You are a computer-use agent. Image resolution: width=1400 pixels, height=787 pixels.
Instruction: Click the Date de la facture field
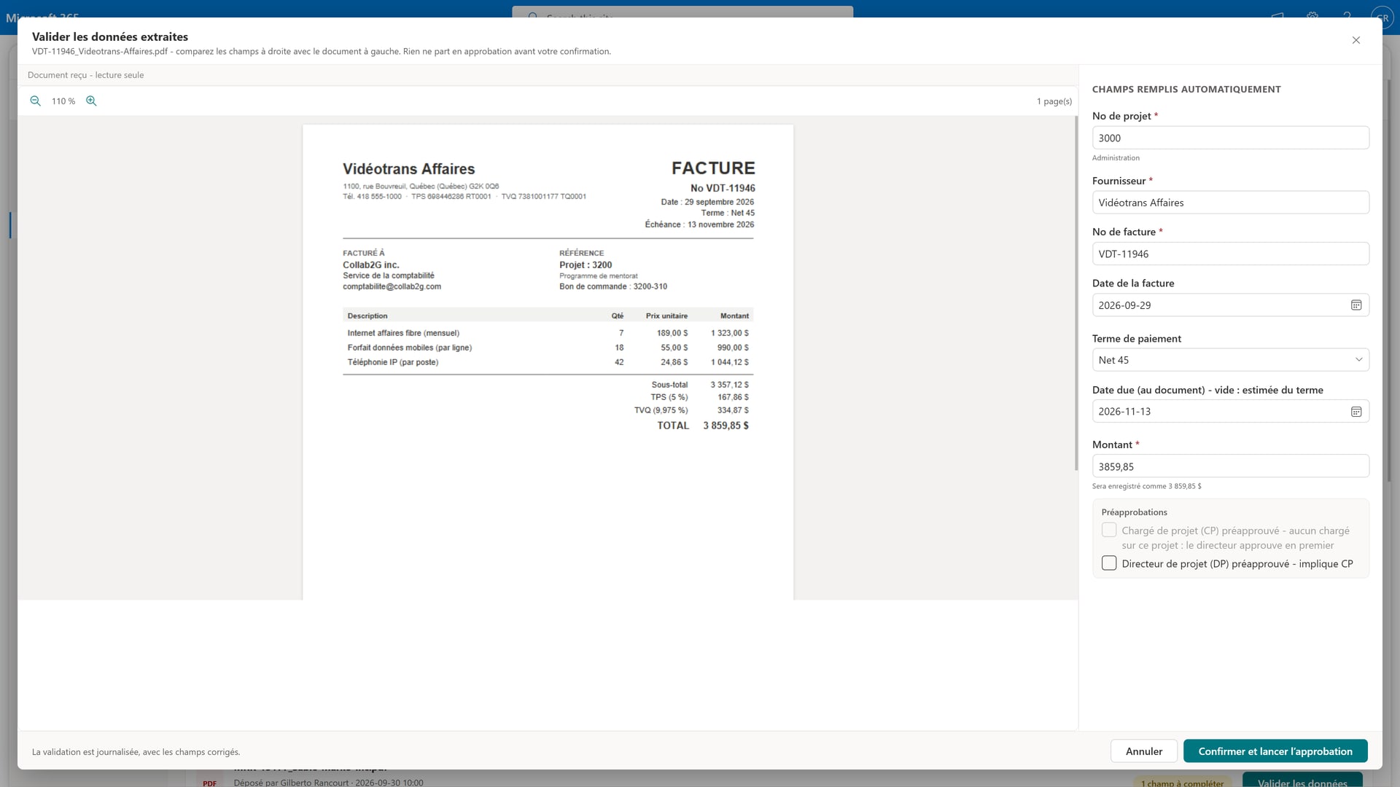click(x=1231, y=305)
